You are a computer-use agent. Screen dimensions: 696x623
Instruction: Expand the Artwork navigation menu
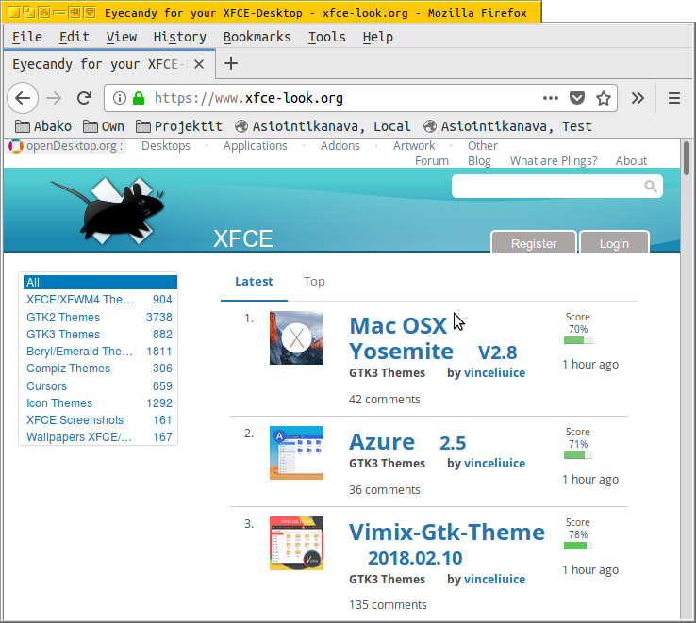414,146
